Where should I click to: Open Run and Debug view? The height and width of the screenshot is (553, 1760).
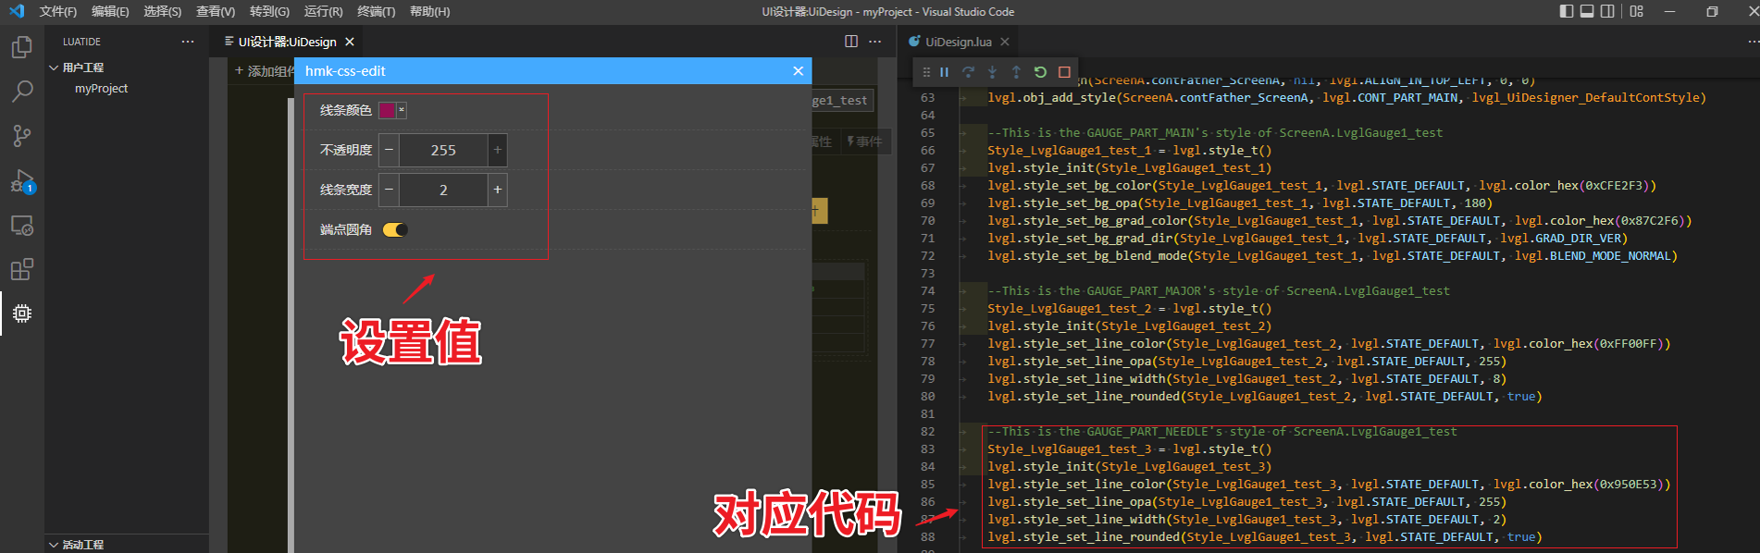22,180
